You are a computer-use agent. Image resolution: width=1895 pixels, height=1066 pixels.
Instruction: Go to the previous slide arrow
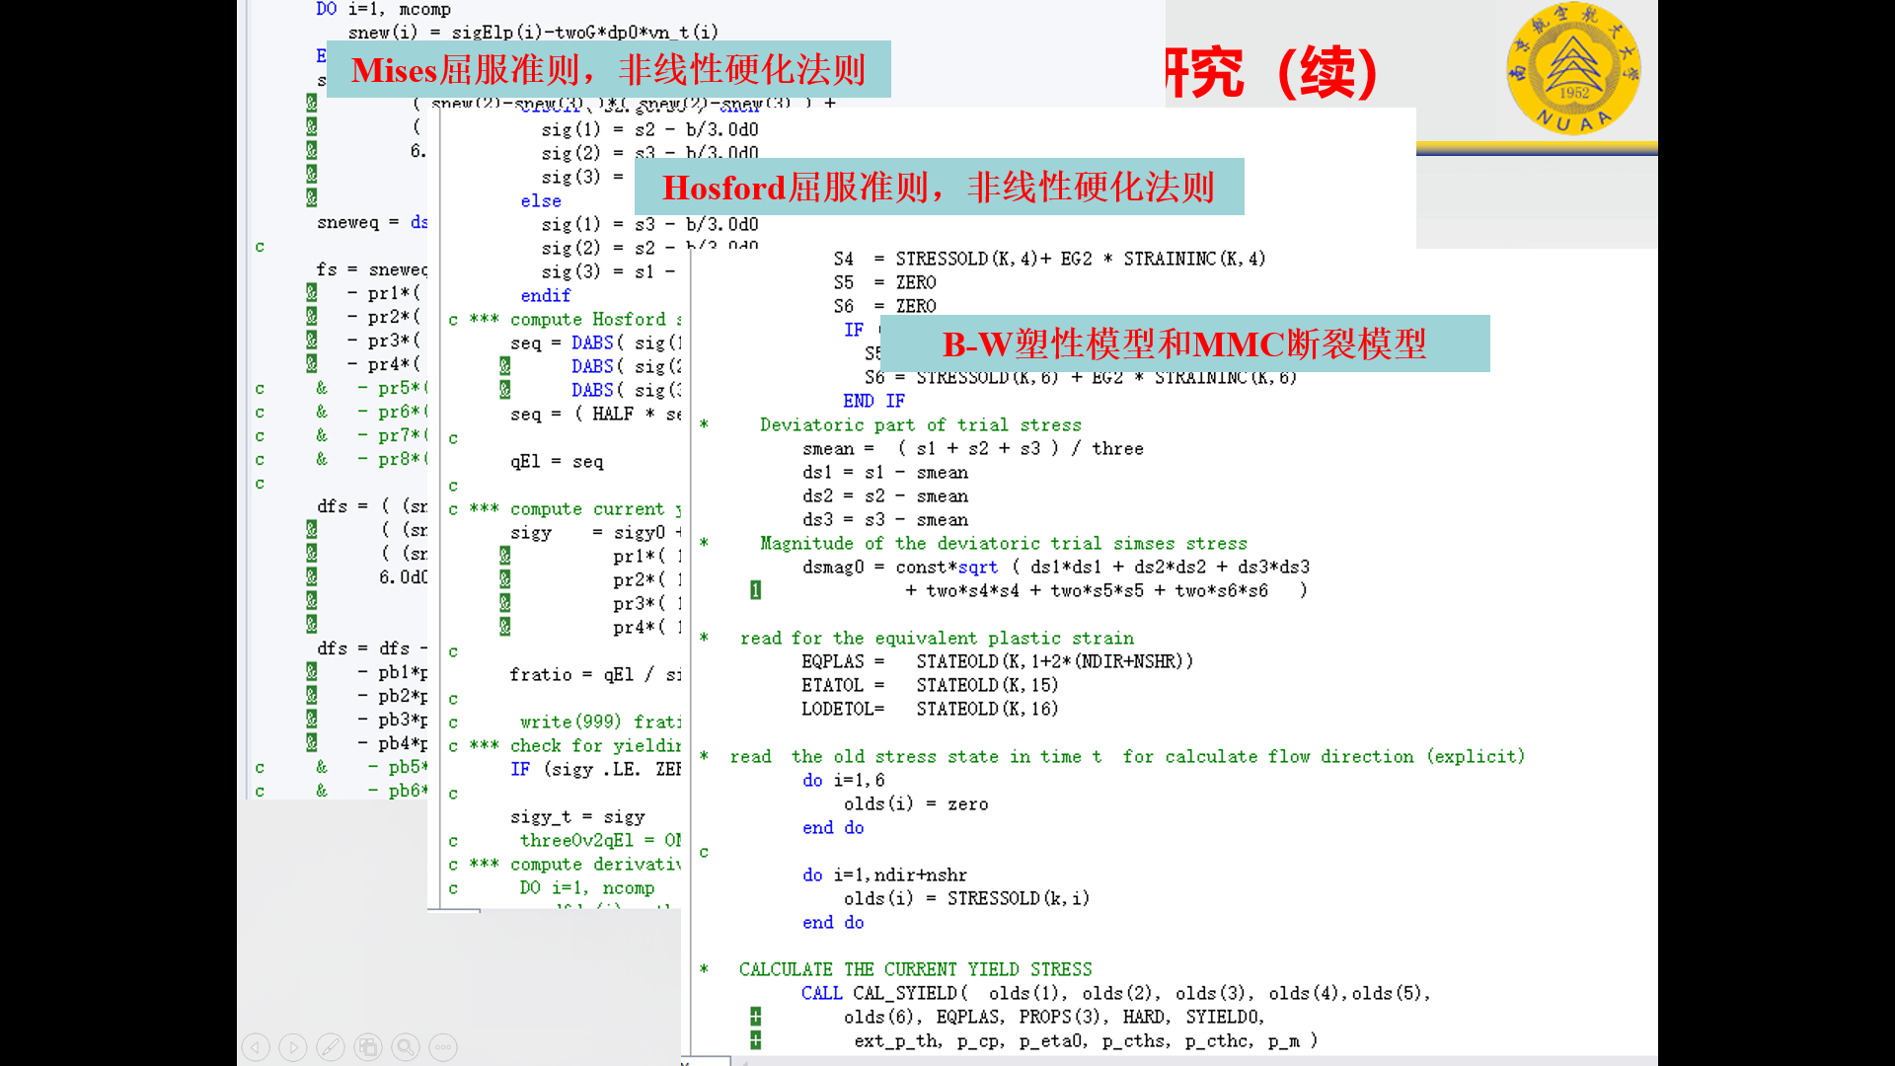click(256, 1047)
